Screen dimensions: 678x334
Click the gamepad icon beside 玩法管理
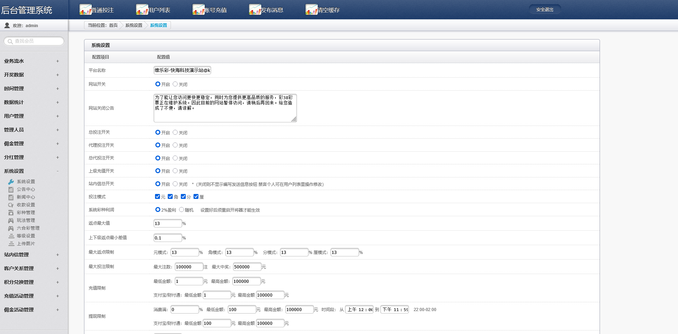[11, 220]
